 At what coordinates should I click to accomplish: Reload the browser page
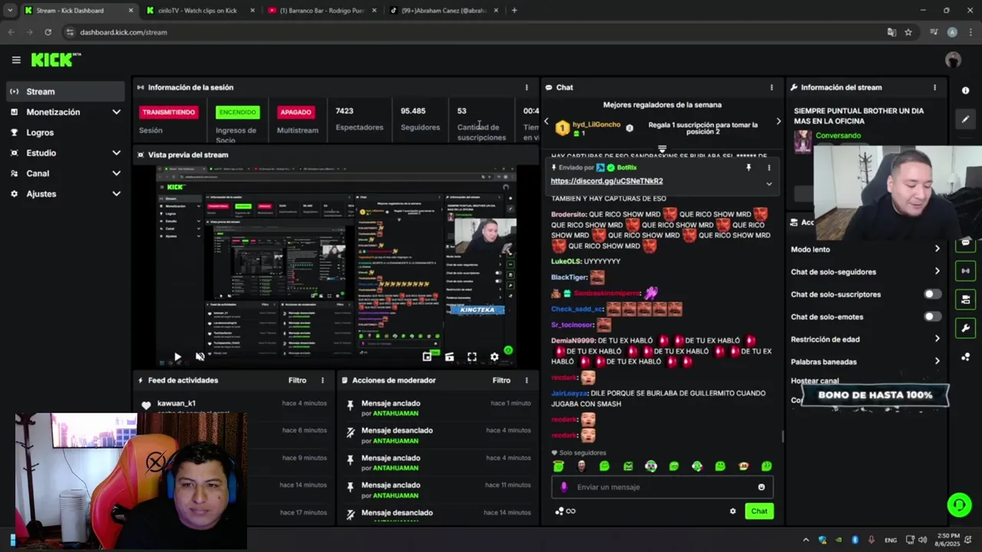[48, 32]
